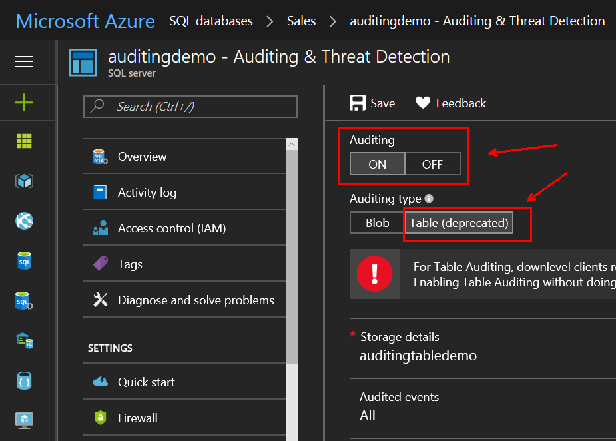The image size is (616, 441).
Task: Click the Save button label
Action: 383,103
